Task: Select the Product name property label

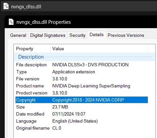Action: pos(30,86)
